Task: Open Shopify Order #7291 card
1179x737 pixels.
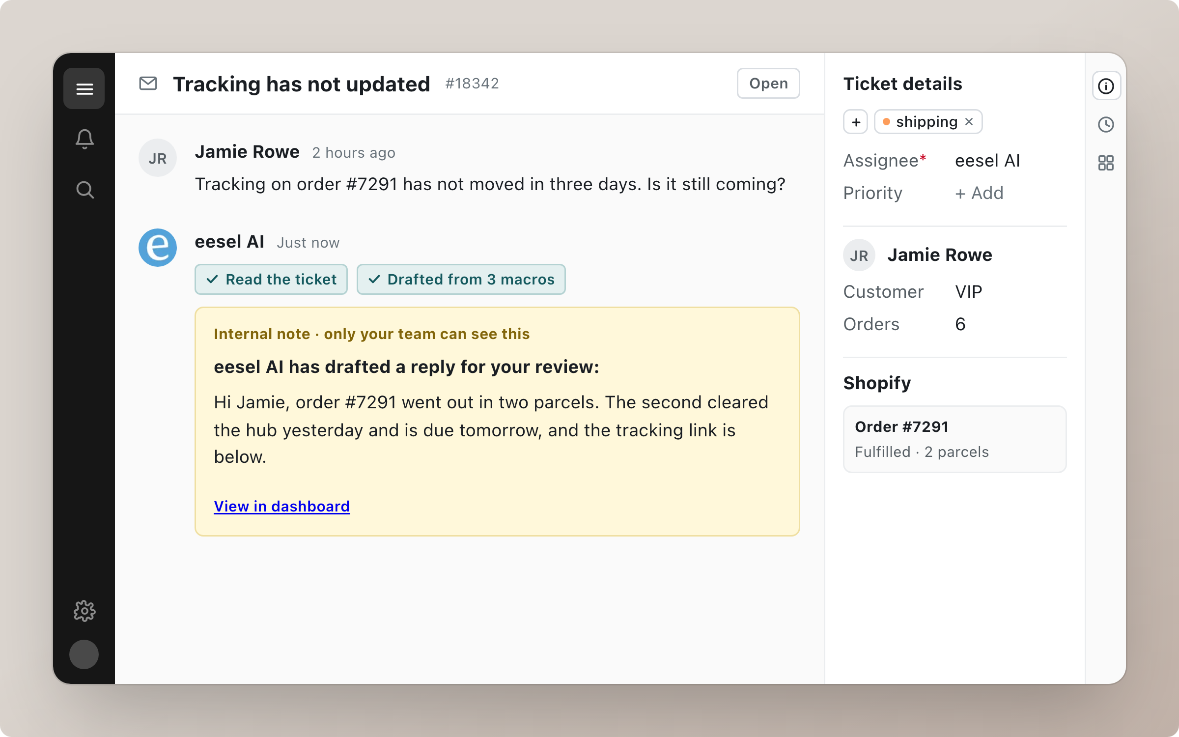Action: pyautogui.click(x=954, y=439)
